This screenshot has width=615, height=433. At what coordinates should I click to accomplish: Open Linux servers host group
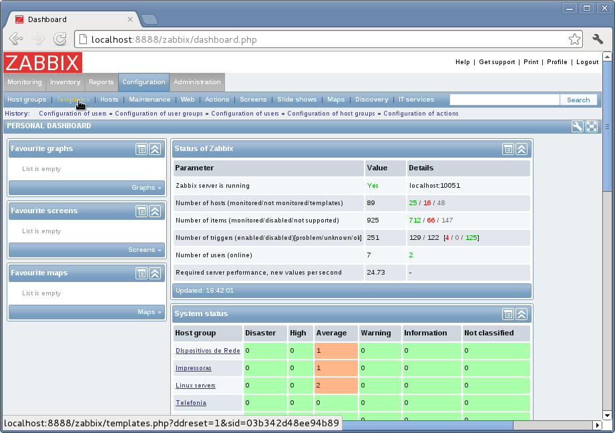pos(196,386)
